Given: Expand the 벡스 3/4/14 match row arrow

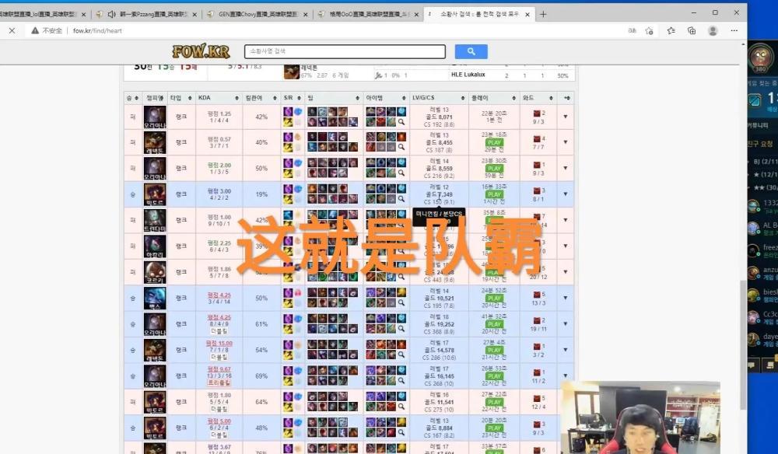Looking at the screenshot, I should coord(565,298).
